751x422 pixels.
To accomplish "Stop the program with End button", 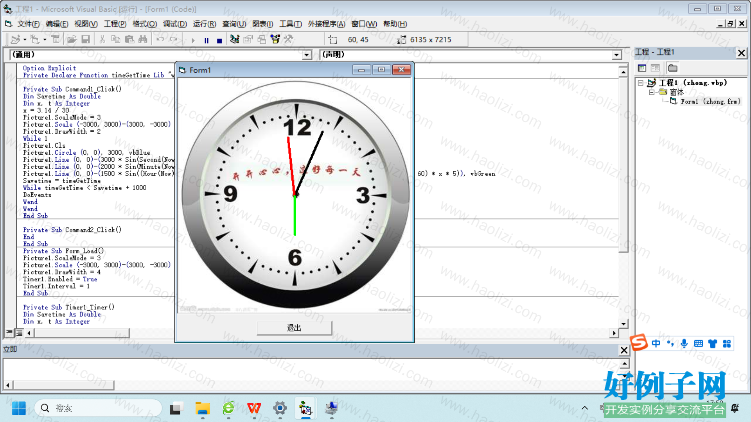I will pos(219,40).
